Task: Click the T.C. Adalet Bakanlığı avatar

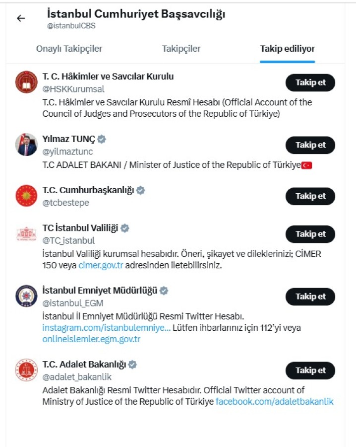Action: click(26, 370)
